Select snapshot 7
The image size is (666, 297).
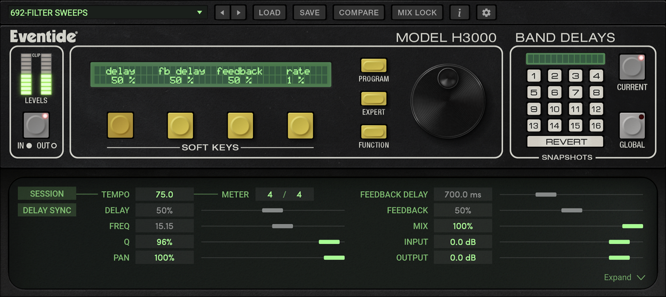pyautogui.click(x=575, y=92)
